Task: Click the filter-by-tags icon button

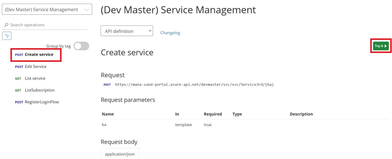Action: tap(7, 36)
